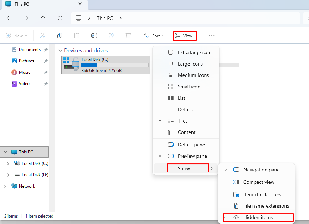This screenshot has width=309, height=224.
Task: Rename the selection with the Rename icon
Action: point(94,36)
